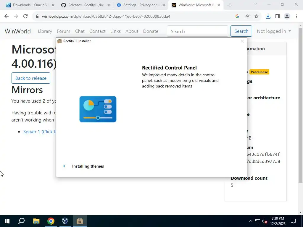Open the About nav item

click(x=132, y=31)
